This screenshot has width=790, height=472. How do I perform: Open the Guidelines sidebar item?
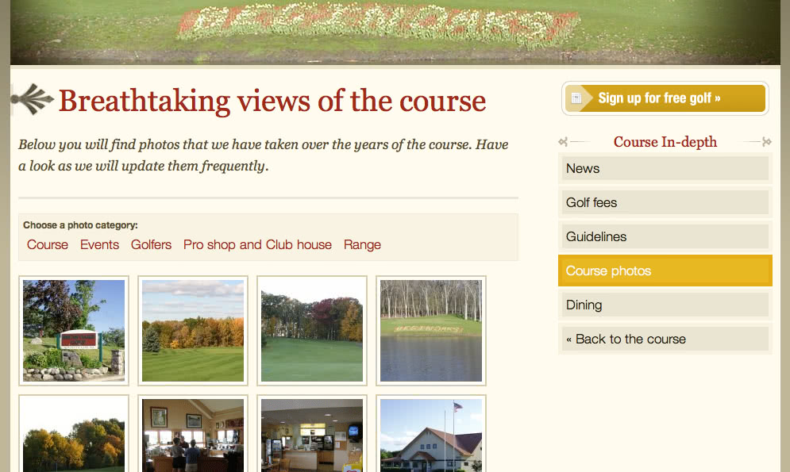point(665,236)
